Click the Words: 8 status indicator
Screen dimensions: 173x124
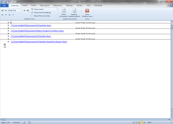click(17, 122)
